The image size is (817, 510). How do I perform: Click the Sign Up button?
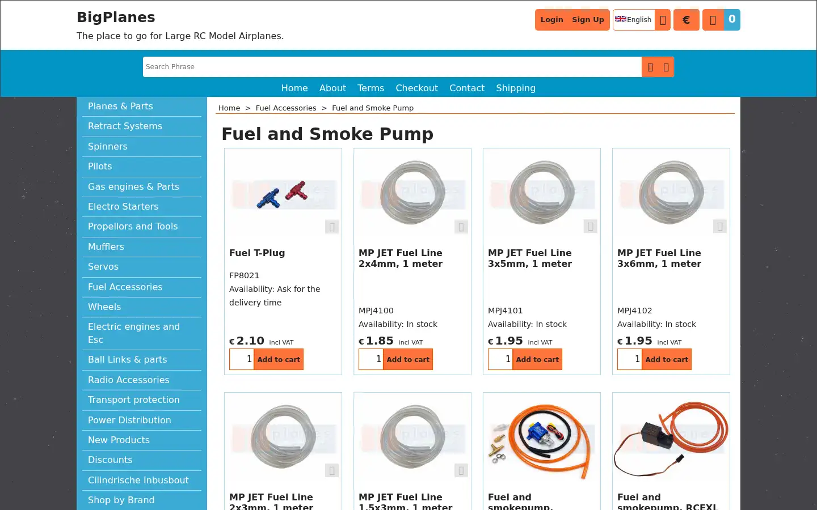click(x=588, y=20)
